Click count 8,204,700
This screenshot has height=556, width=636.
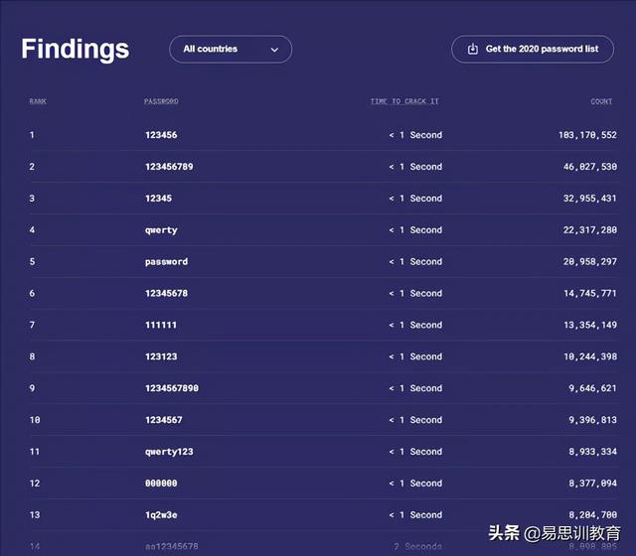tap(592, 514)
